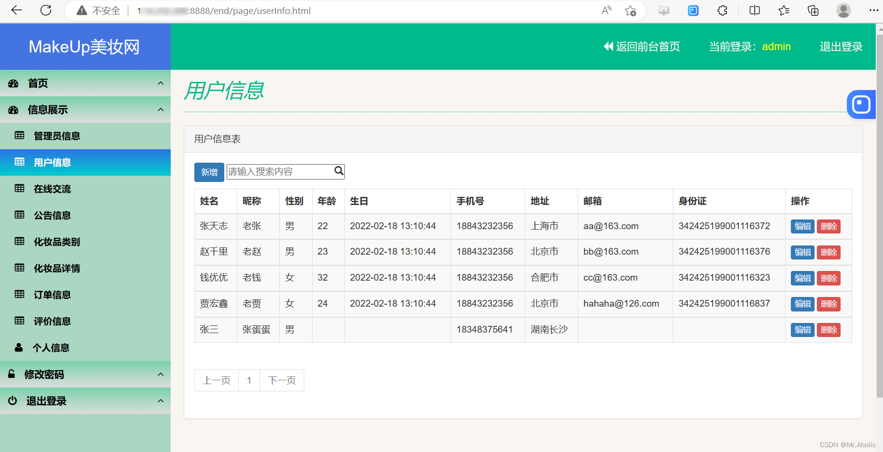The height and width of the screenshot is (452, 883).
Task: Open favorites list icon in toolbar
Action: coord(784,10)
